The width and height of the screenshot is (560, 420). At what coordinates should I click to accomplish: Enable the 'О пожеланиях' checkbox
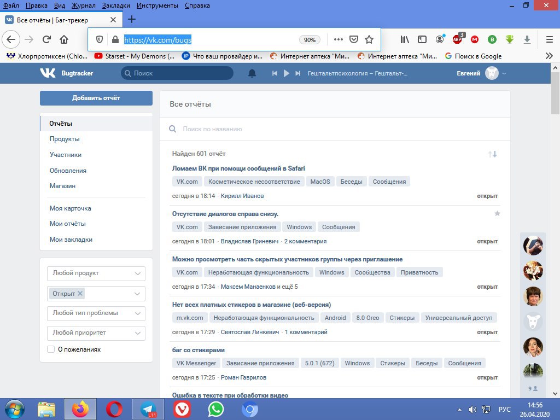click(x=51, y=349)
